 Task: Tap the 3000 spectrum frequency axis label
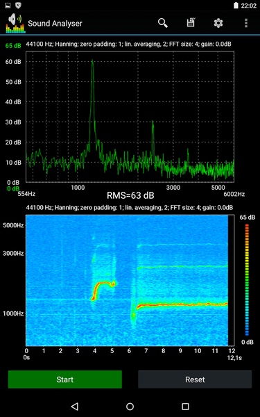(x=173, y=188)
